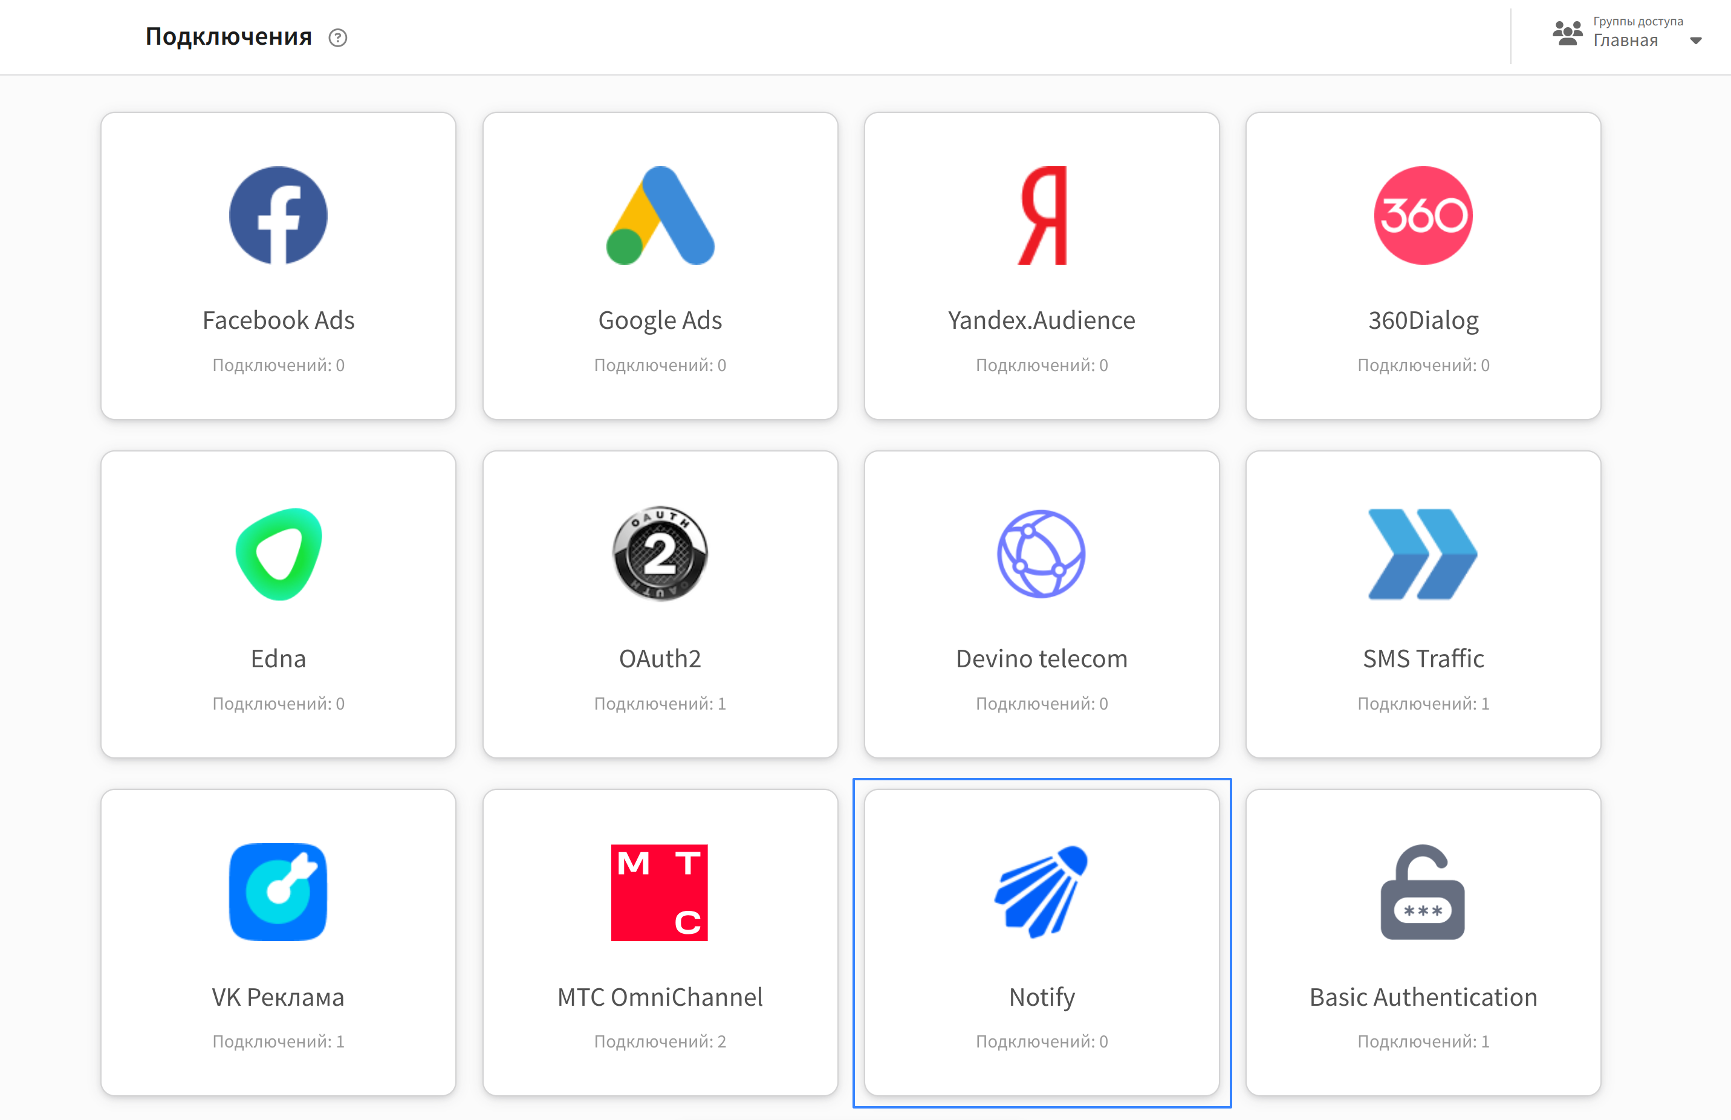
Task: Click the 360Dialog pink circle icon
Action: (x=1423, y=215)
